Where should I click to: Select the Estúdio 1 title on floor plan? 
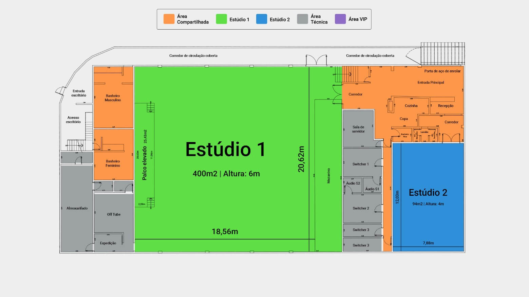tap(225, 150)
